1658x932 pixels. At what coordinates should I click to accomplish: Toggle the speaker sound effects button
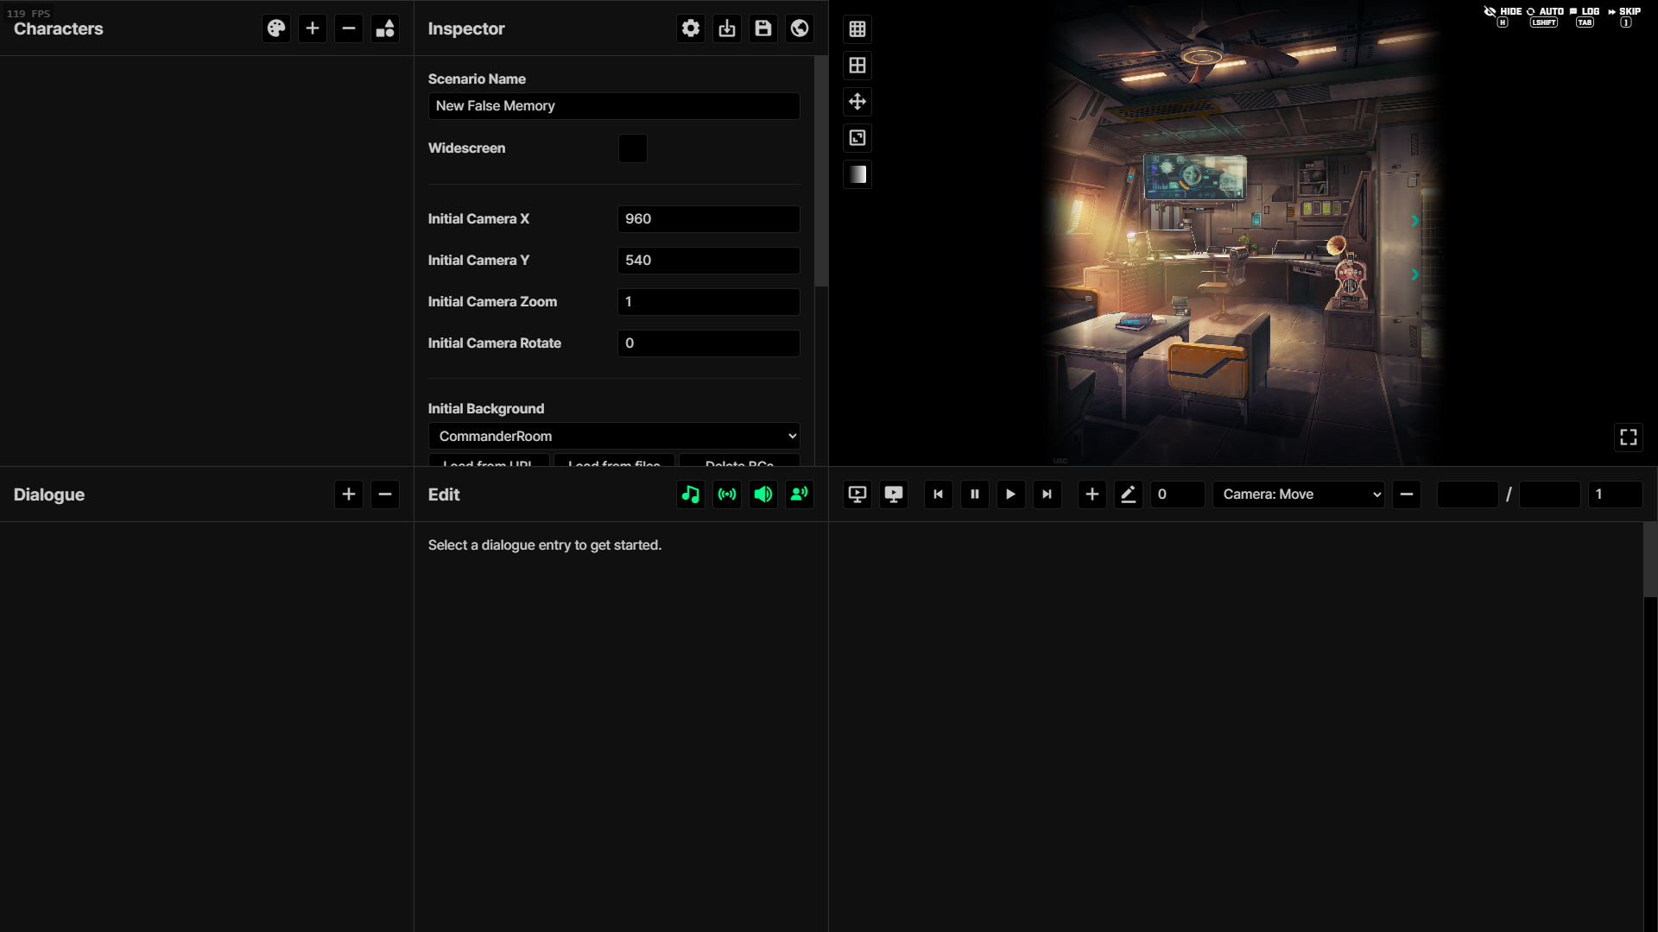pyautogui.click(x=763, y=494)
